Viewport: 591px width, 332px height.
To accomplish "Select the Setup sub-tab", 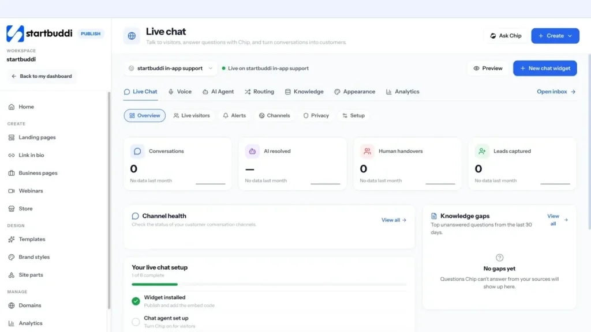I will pos(353,115).
